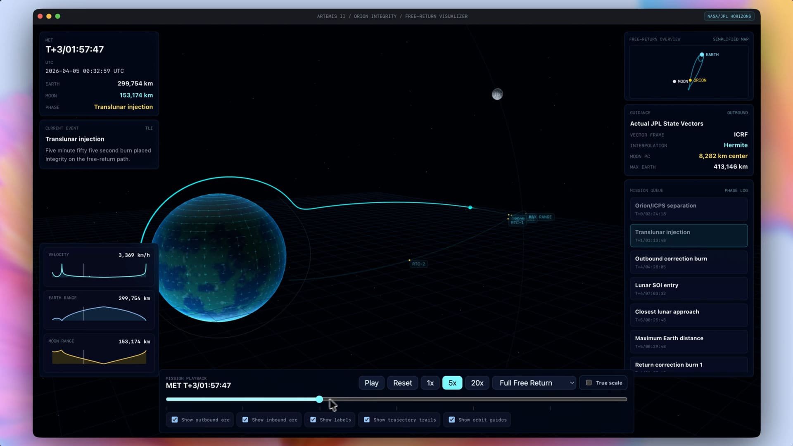Uncheck Show outbound arc

[x=174, y=419]
